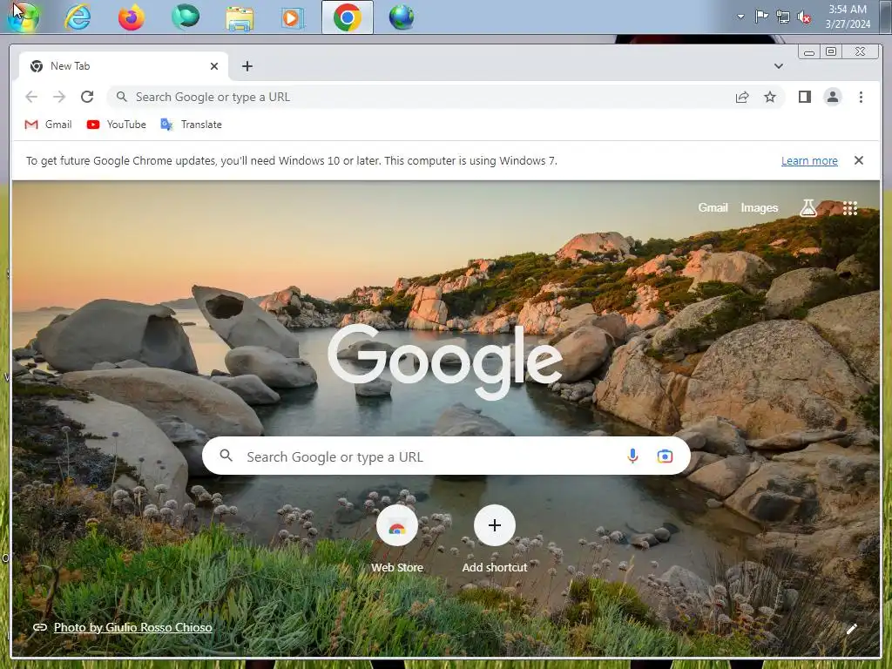
Task: Show hidden system tray icons
Action: 740,17
